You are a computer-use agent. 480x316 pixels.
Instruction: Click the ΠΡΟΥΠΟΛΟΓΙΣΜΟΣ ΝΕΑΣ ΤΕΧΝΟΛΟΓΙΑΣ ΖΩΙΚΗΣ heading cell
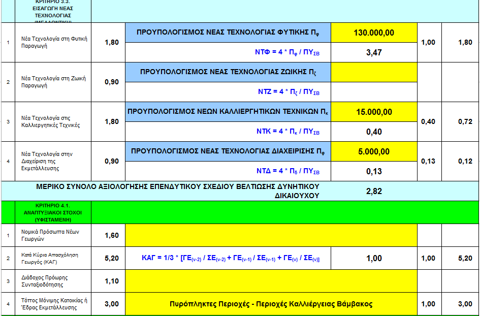(x=228, y=72)
